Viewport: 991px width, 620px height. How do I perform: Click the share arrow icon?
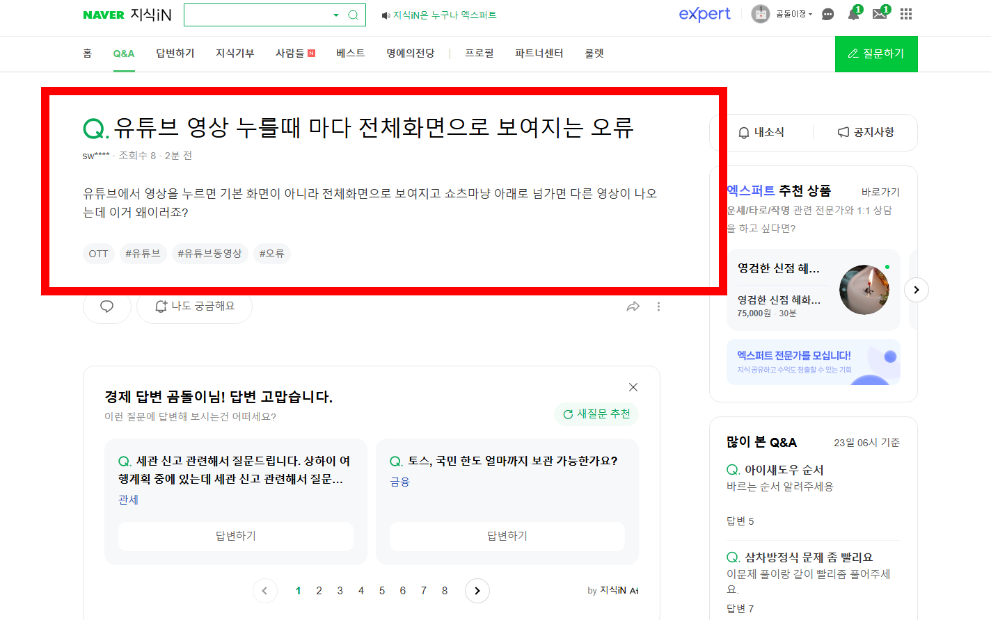(633, 307)
